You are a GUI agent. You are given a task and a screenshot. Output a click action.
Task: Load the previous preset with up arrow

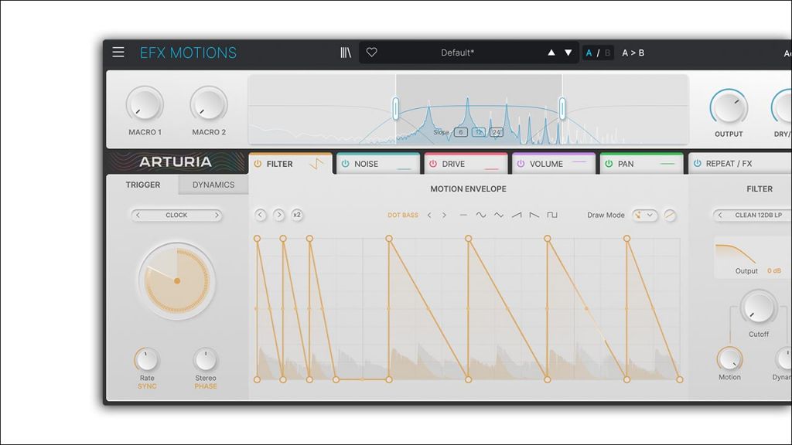(551, 53)
